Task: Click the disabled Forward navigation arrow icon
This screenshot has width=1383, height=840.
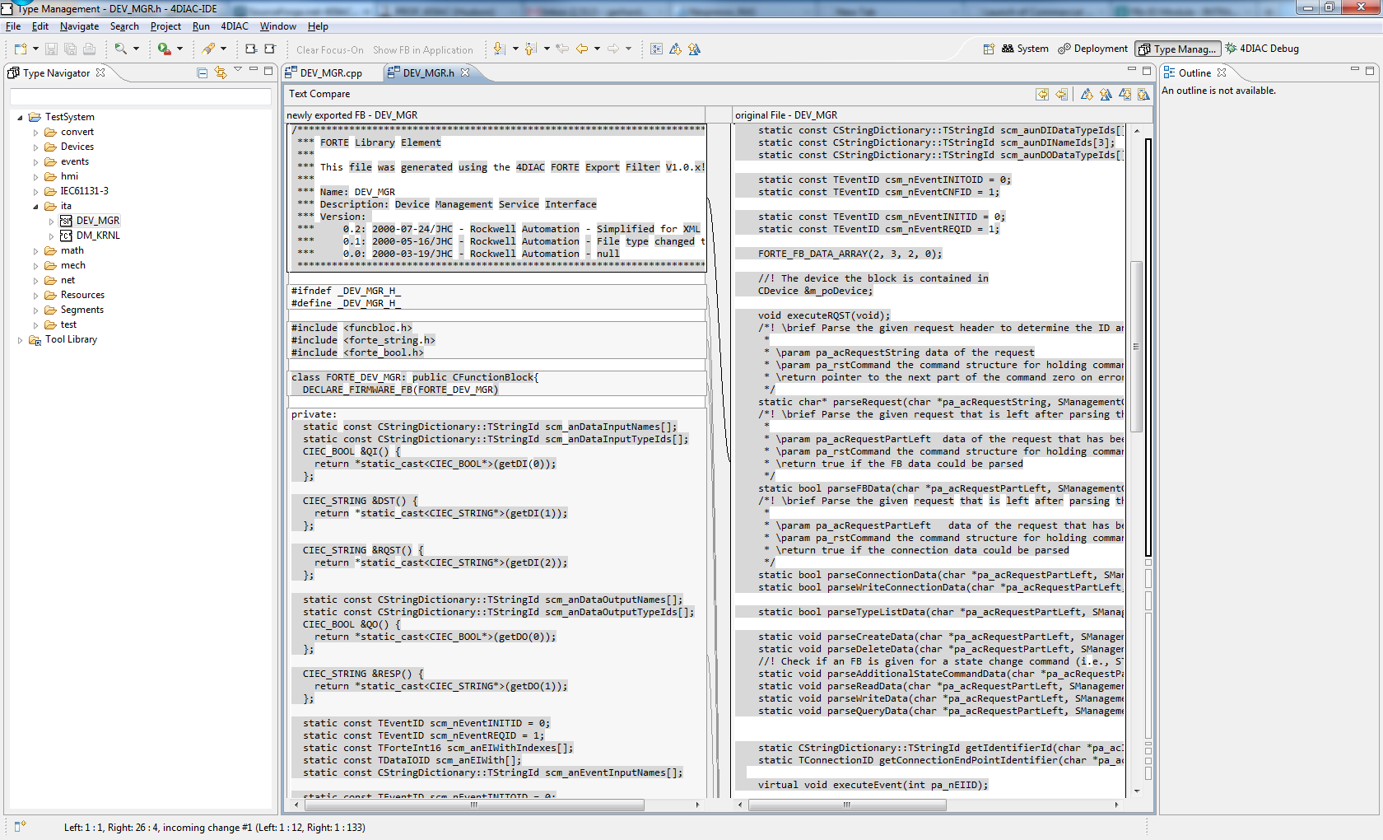Action: pyautogui.click(x=613, y=49)
